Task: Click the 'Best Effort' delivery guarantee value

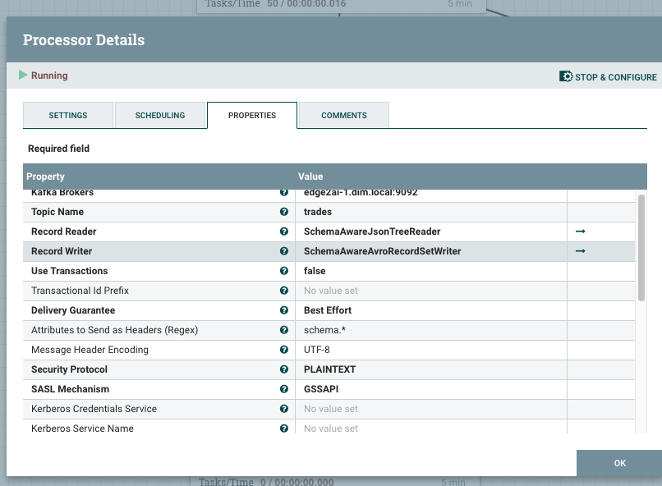Action: coord(328,310)
